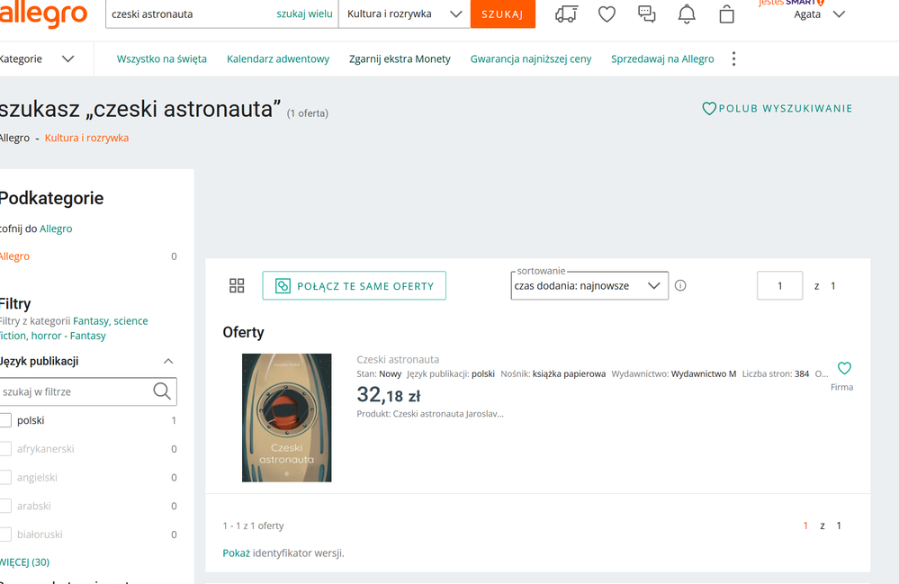The width and height of the screenshot is (899, 584).
Task: Click POŁĄCZ TE SAME OFERTY button
Action: (355, 285)
